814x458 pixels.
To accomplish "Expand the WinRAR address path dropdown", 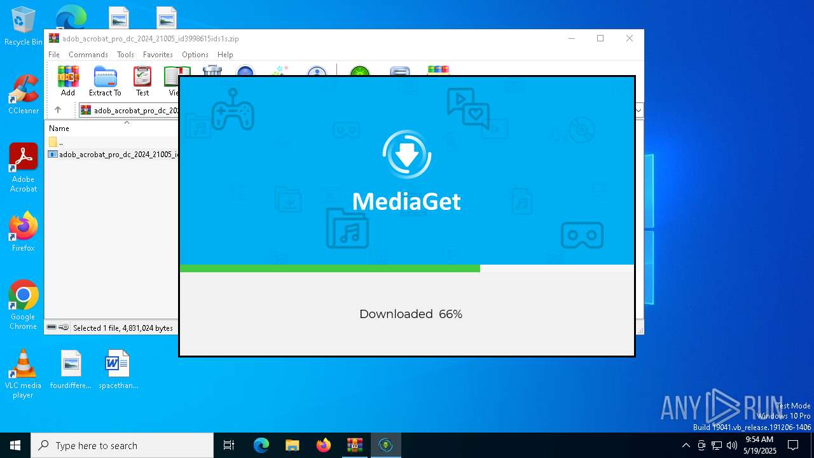I will pyautogui.click(x=638, y=110).
